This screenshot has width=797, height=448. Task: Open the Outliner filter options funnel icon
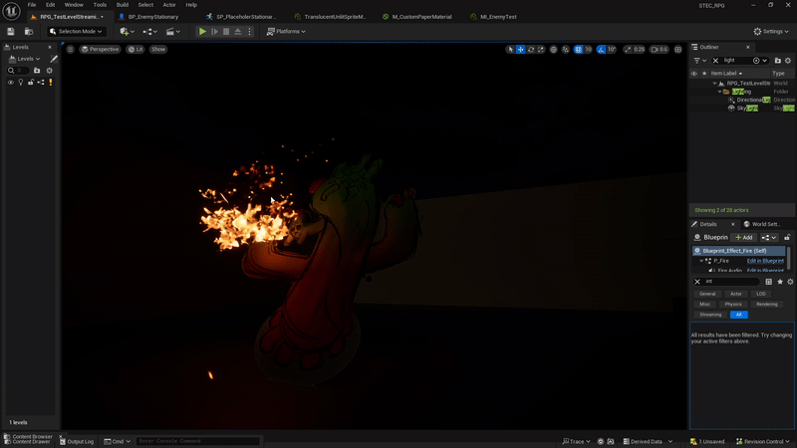pos(700,61)
